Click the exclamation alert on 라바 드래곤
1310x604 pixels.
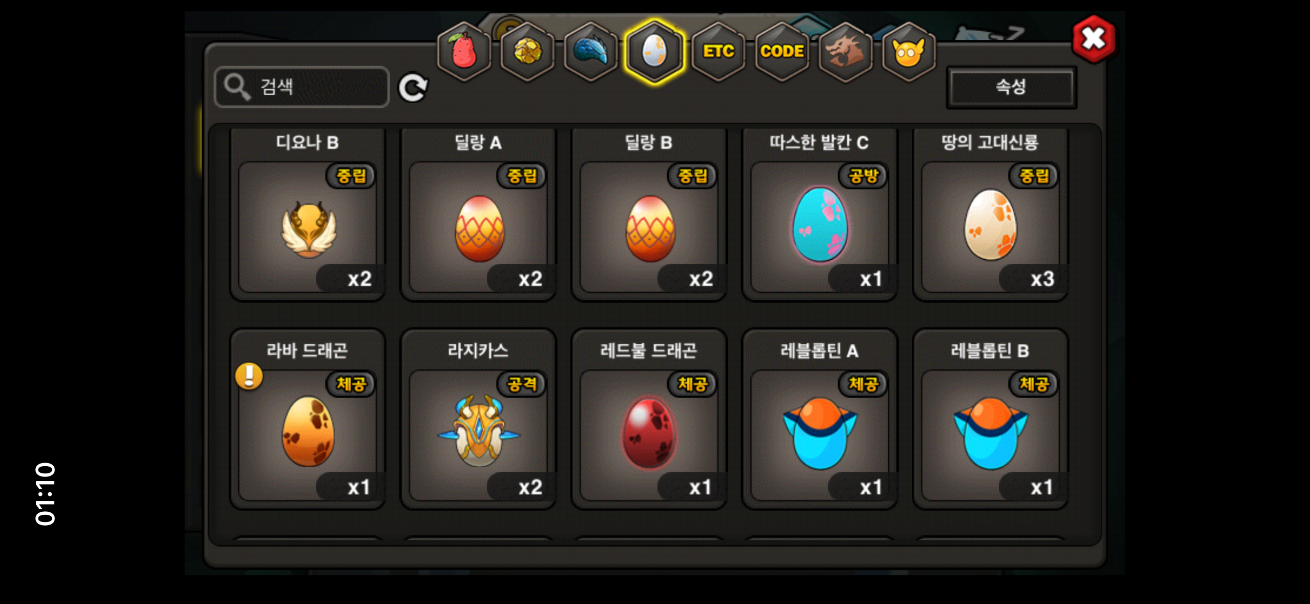(x=249, y=377)
